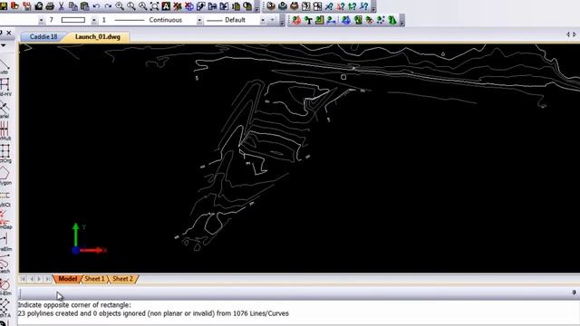Open the Sheet 2 layout tab
This screenshot has height=326, width=580.
(122, 279)
